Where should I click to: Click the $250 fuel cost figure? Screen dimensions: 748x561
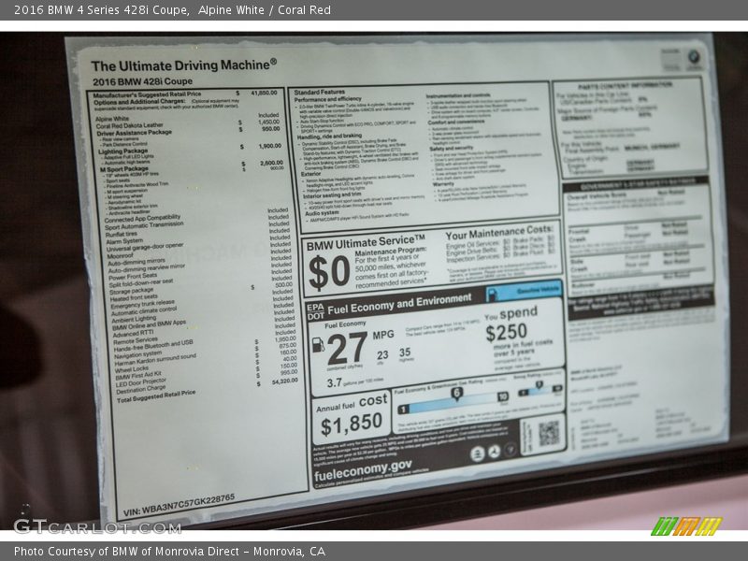[506, 333]
